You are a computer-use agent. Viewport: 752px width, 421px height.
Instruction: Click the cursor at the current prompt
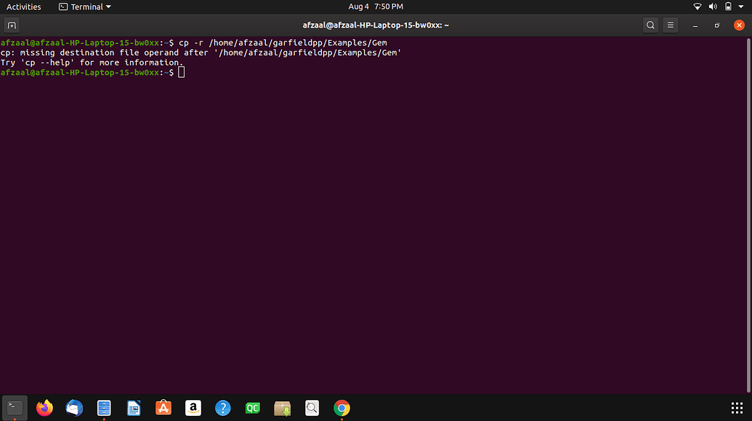click(182, 73)
